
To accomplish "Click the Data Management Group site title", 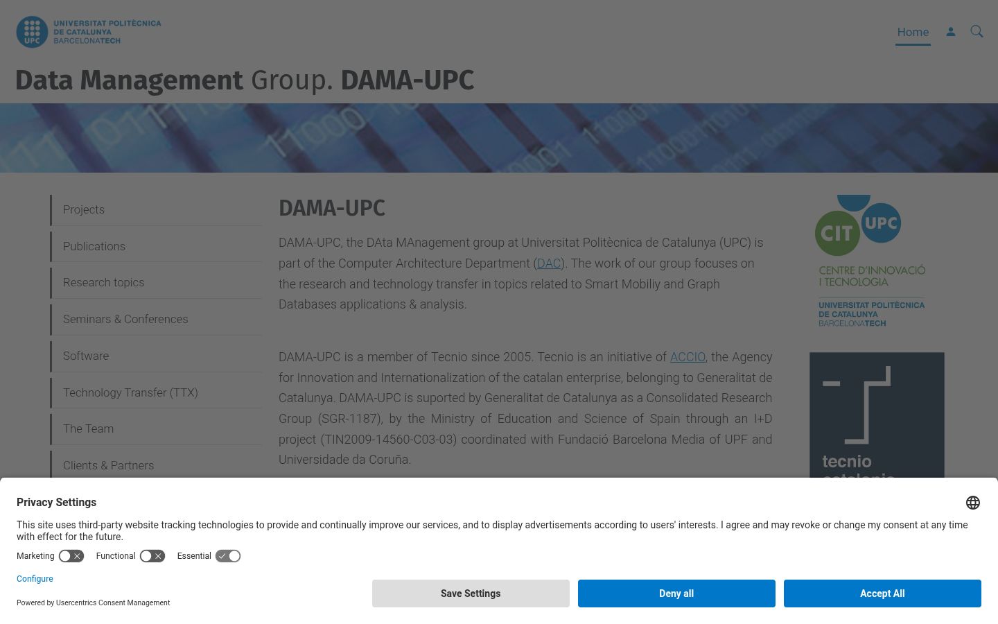I will tap(245, 80).
